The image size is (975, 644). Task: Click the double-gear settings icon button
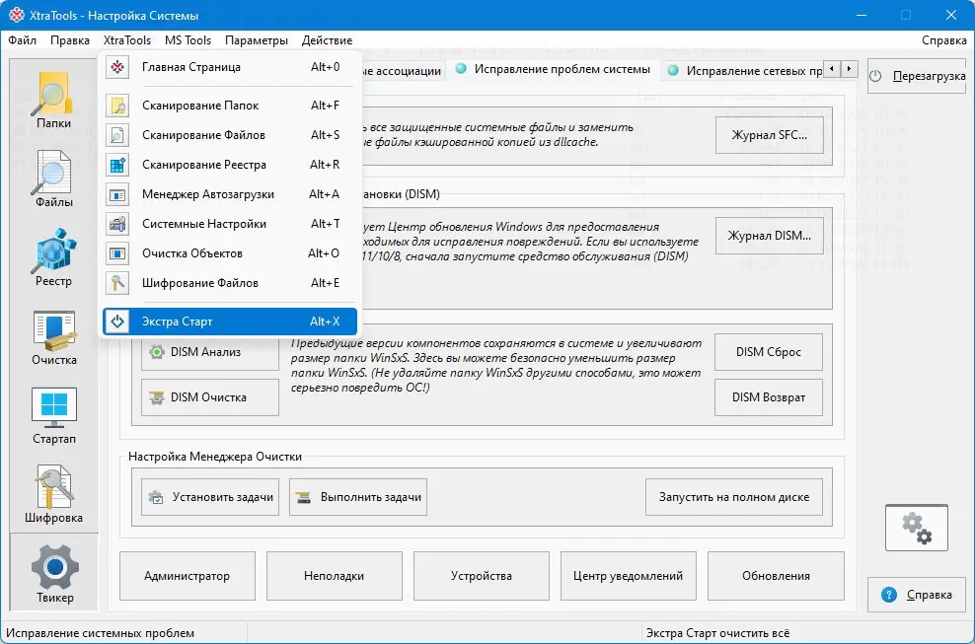coord(917,528)
